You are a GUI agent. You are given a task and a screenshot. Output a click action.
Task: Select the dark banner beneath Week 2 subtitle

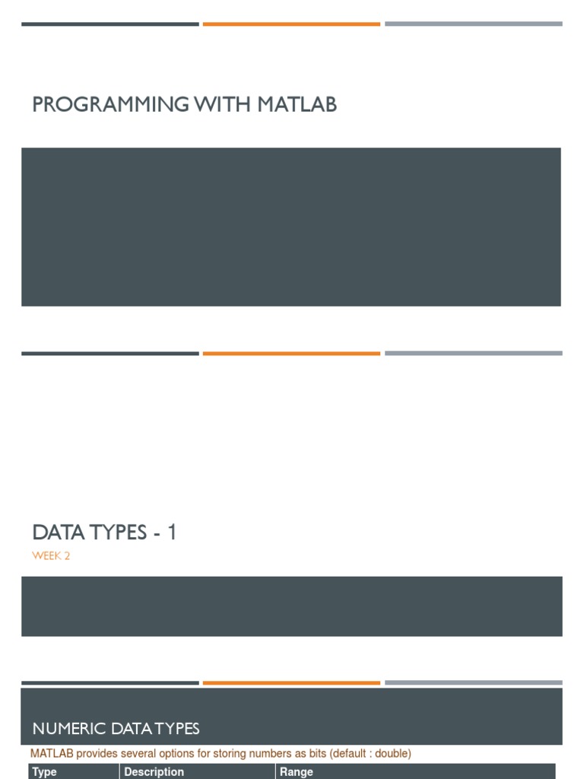(x=291, y=606)
